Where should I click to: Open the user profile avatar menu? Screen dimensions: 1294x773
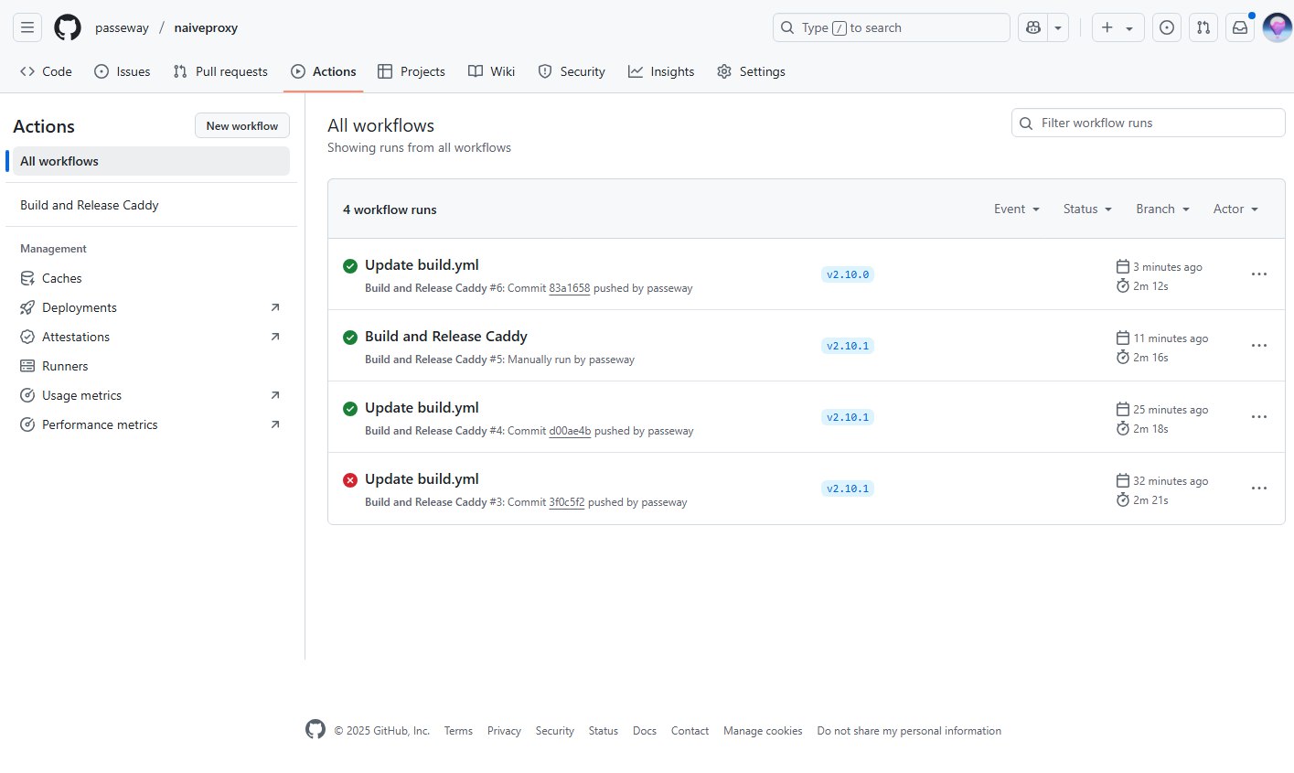click(1277, 27)
